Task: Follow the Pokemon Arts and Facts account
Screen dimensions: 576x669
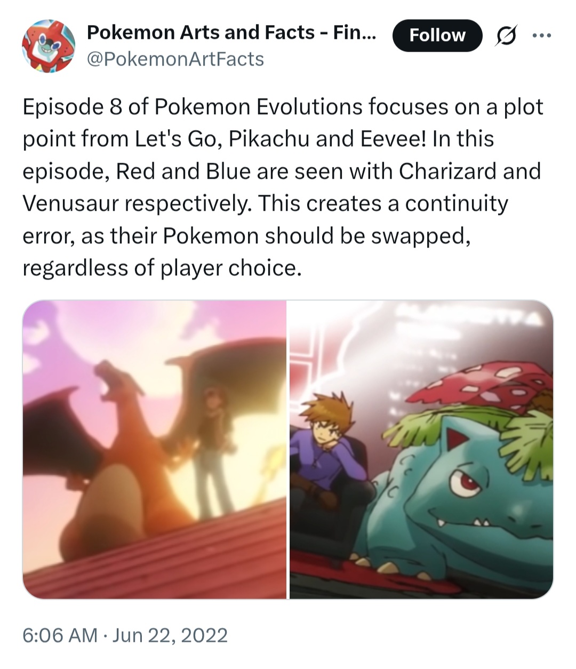Action: click(x=437, y=35)
